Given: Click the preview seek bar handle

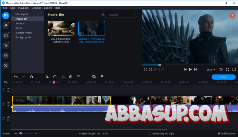Looking at the screenshot, I should pyautogui.click(x=159, y=65).
